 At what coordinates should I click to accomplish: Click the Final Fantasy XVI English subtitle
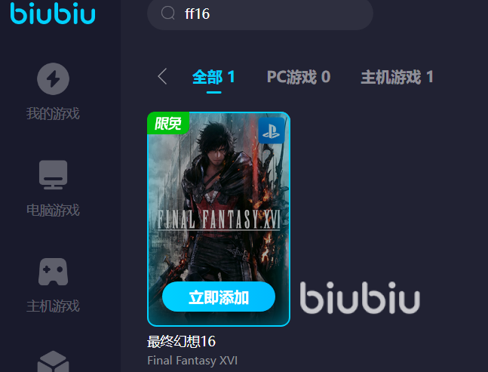pyautogui.click(x=192, y=361)
